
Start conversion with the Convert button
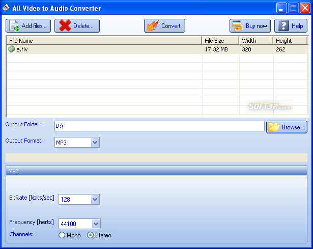click(164, 26)
